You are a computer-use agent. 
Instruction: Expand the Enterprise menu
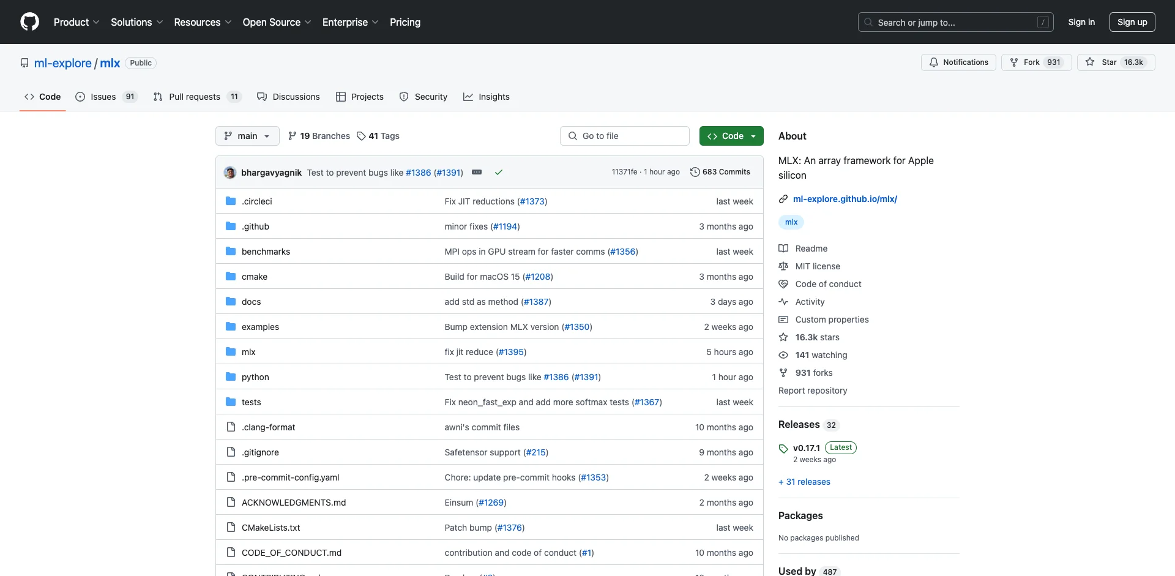click(350, 22)
